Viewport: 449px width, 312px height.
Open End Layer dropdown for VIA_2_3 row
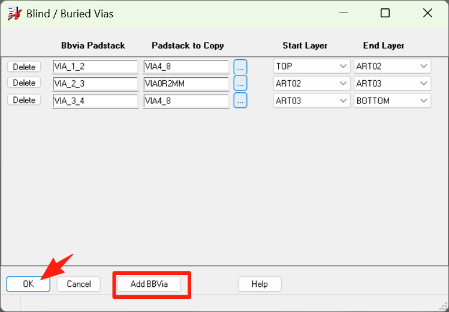(392, 83)
